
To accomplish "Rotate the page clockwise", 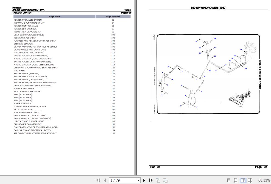I will click(165, 180).
